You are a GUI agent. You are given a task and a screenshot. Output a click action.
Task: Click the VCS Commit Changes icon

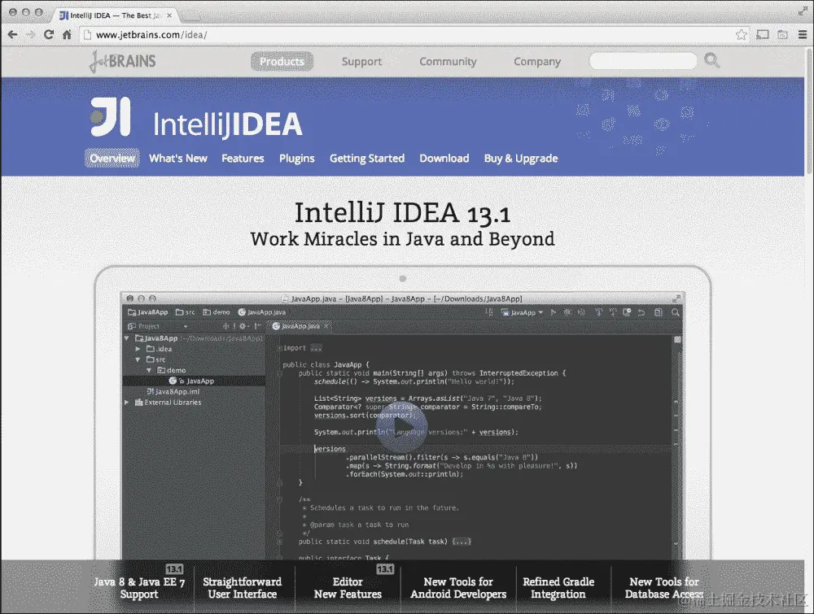614,312
